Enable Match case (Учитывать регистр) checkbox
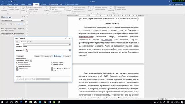 point(17,63)
